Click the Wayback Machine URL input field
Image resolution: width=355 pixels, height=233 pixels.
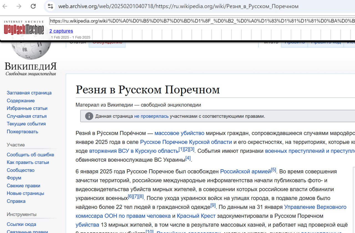click(x=202, y=21)
